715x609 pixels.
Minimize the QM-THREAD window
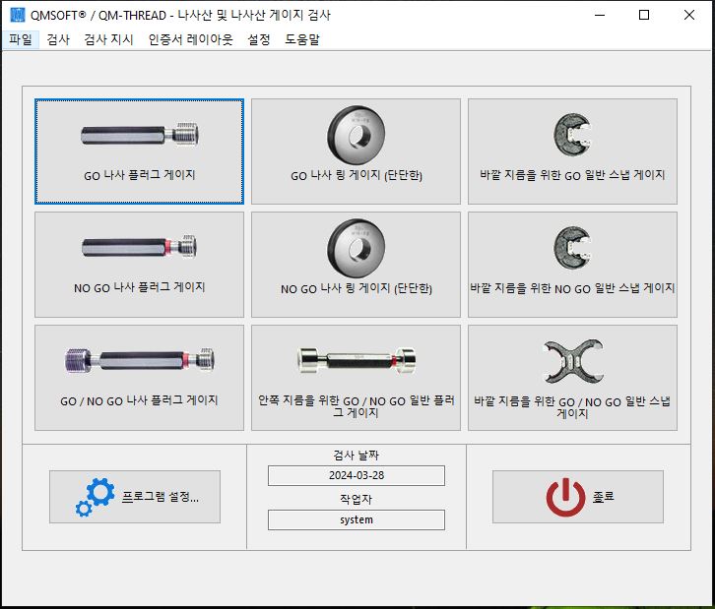point(600,15)
